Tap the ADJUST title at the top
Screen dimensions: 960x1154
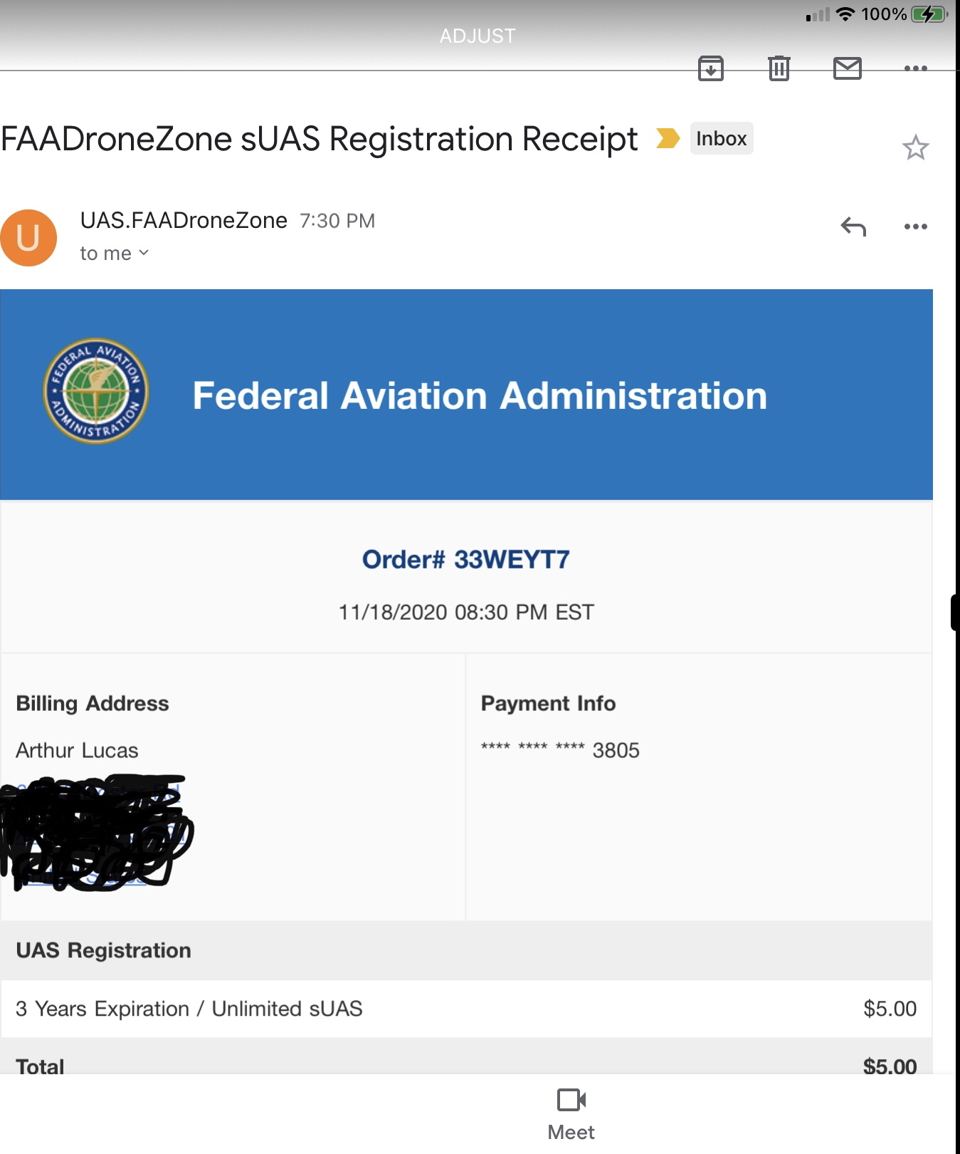(x=478, y=36)
